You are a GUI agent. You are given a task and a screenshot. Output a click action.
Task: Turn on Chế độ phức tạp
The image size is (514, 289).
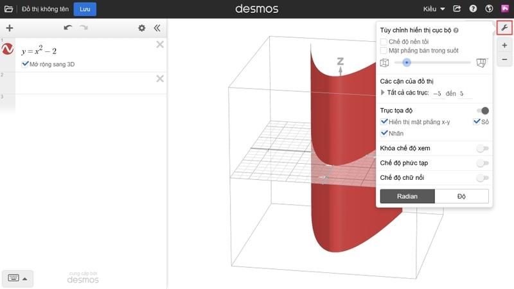tap(483, 163)
